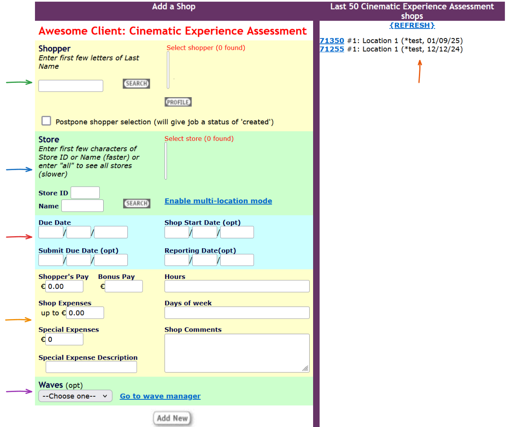Click the Hours input field
The height and width of the screenshot is (427, 507).
[237, 286]
